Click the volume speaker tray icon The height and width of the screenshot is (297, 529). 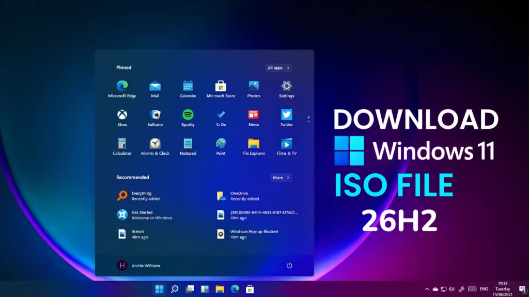coord(452,289)
